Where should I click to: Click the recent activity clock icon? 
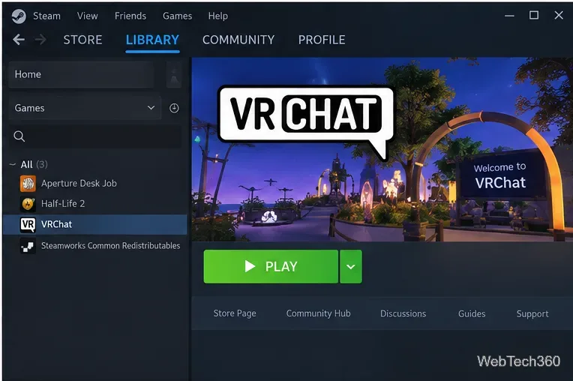click(174, 108)
